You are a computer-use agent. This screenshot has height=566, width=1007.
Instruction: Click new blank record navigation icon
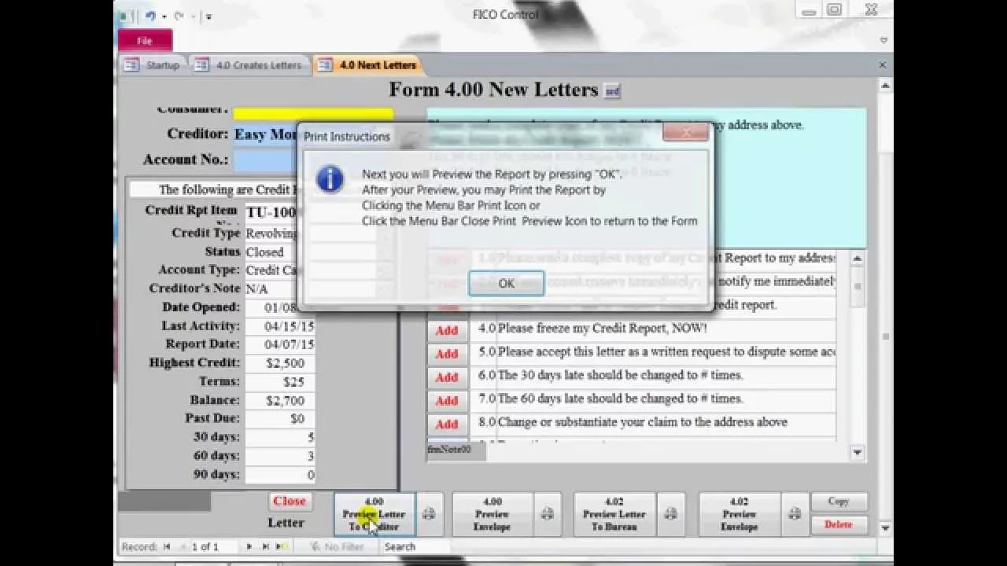click(283, 546)
